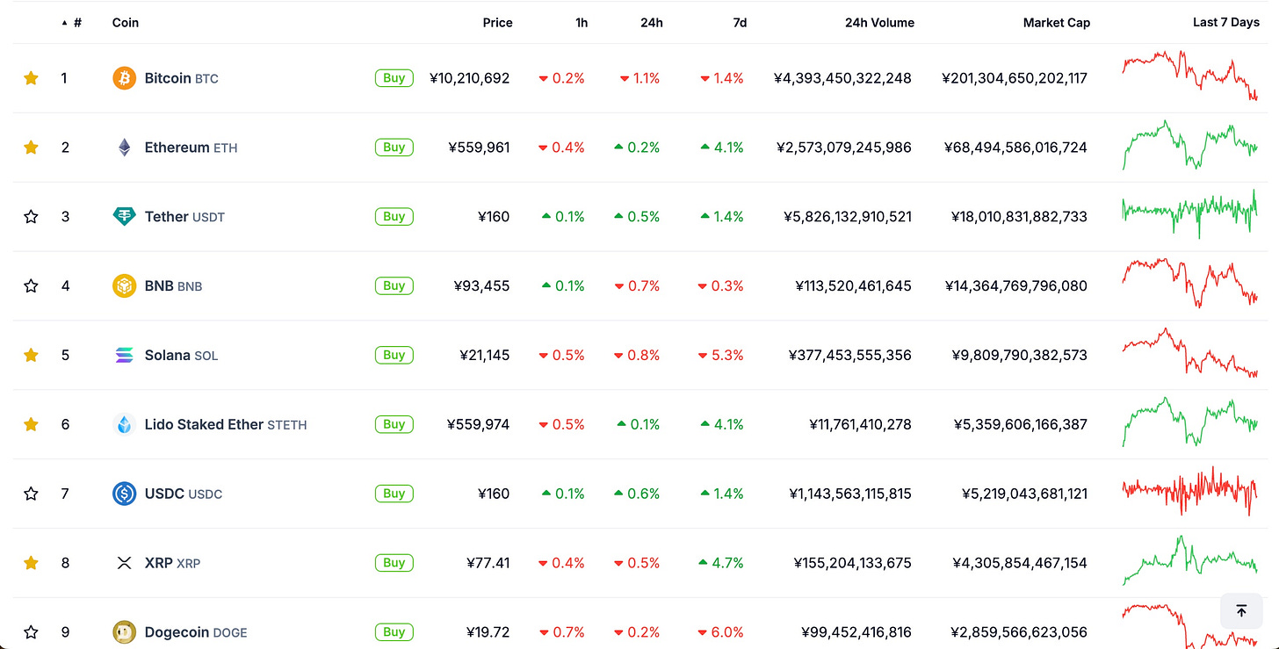
Task: Open Solana's 7-day sparkline chart
Action: pos(1190,353)
